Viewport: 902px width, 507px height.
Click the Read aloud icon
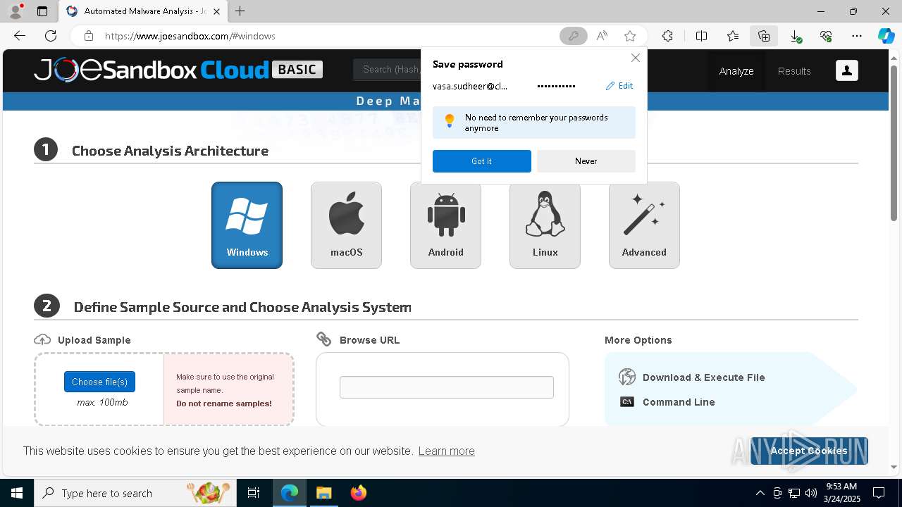[x=602, y=36]
